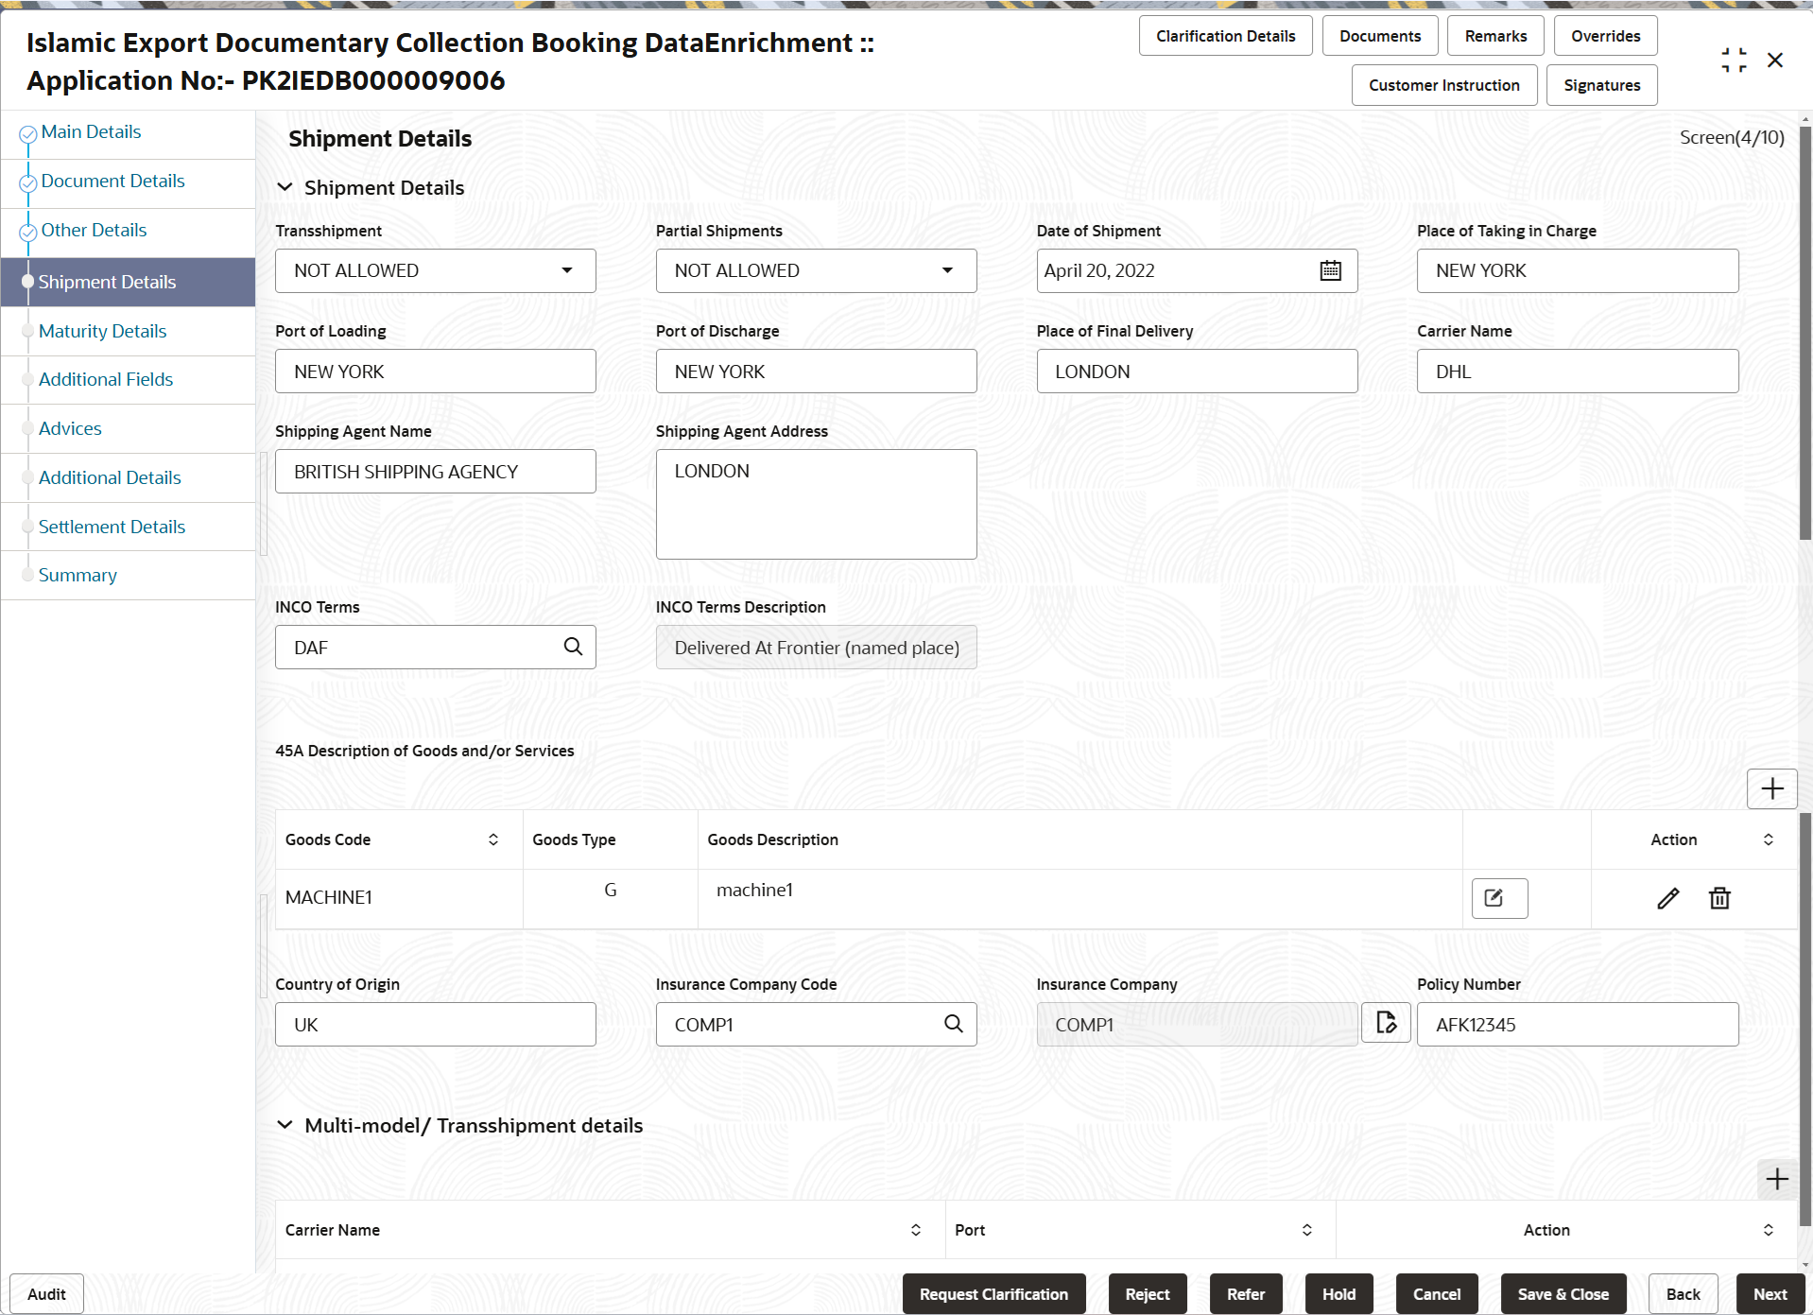Open Insurance Company document icon
Viewport: 1813px width, 1315px height.
tap(1386, 1023)
